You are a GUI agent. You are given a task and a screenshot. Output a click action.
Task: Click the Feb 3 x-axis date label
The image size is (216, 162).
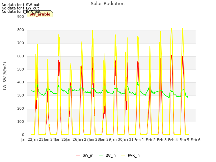tap(162, 140)
